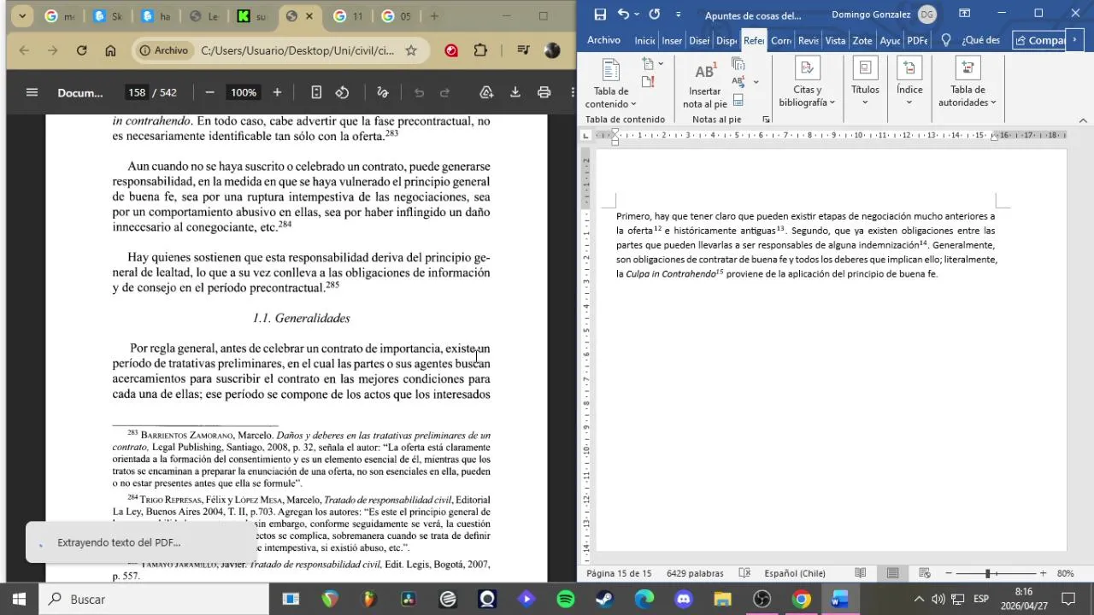This screenshot has width=1094, height=615.
Task: Click the Windows taskbar search box
Action: click(x=154, y=599)
